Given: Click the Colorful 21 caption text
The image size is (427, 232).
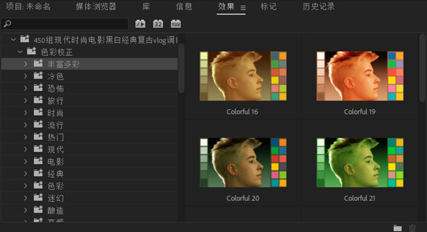Looking at the screenshot, I should coord(359,199).
